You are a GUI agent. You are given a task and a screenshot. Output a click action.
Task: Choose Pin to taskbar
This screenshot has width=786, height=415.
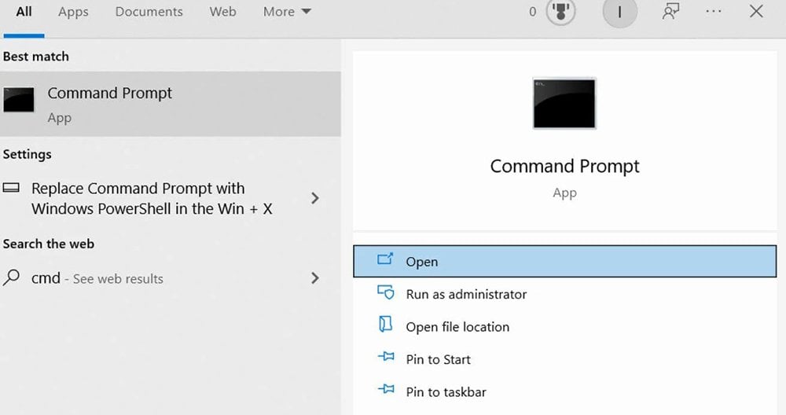click(565, 392)
